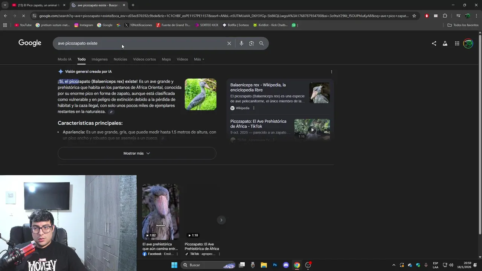Open the Facebook shoebill video thumbnail

pyautogui.click(x=160, y=212)
